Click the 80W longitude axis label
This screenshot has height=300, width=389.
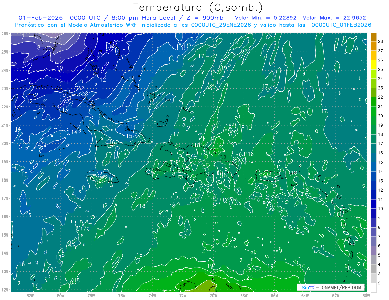[x=61, y=295]
